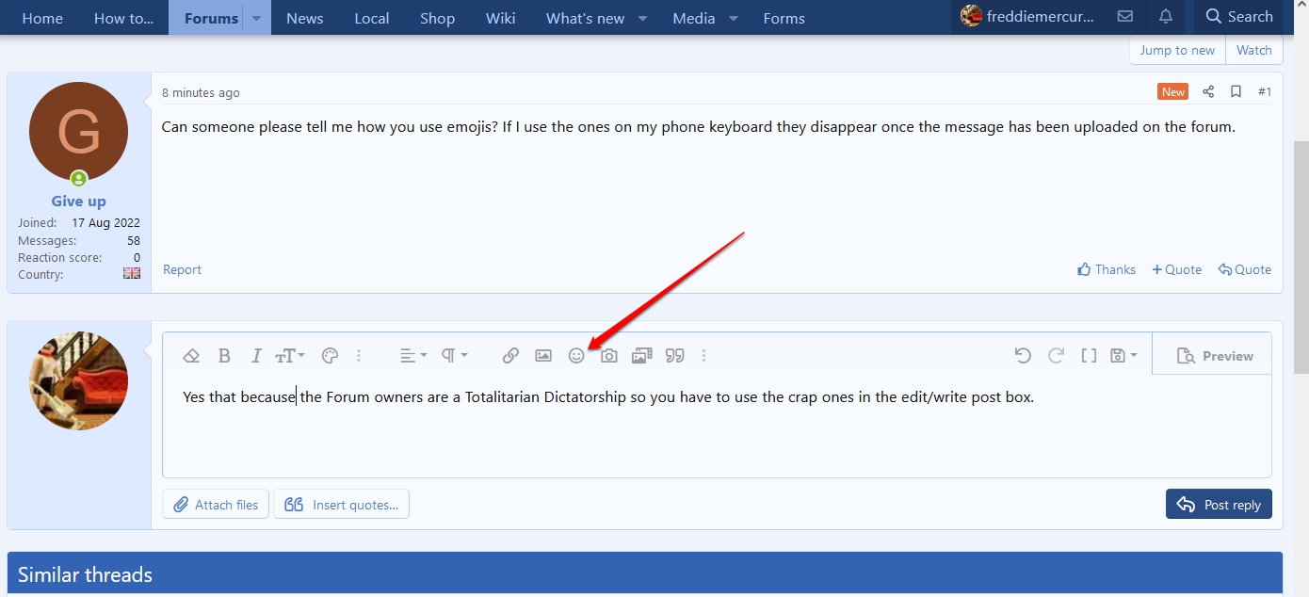Expand the font size dropdown

click(x=289, y=356)
